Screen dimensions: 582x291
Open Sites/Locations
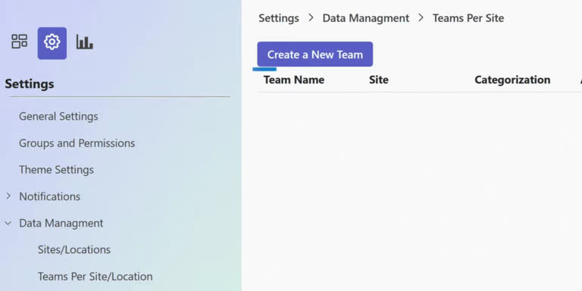click(74, 250)
